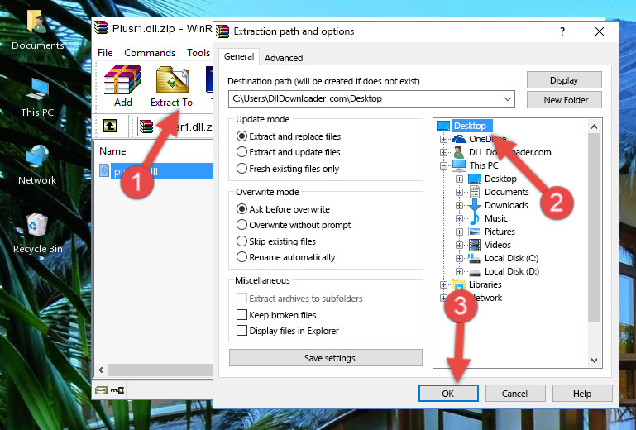The image size is (636, 430).
Task: Click Downloads arrow icon in tree
Action: pyautogui.click(x=474, y=205)
